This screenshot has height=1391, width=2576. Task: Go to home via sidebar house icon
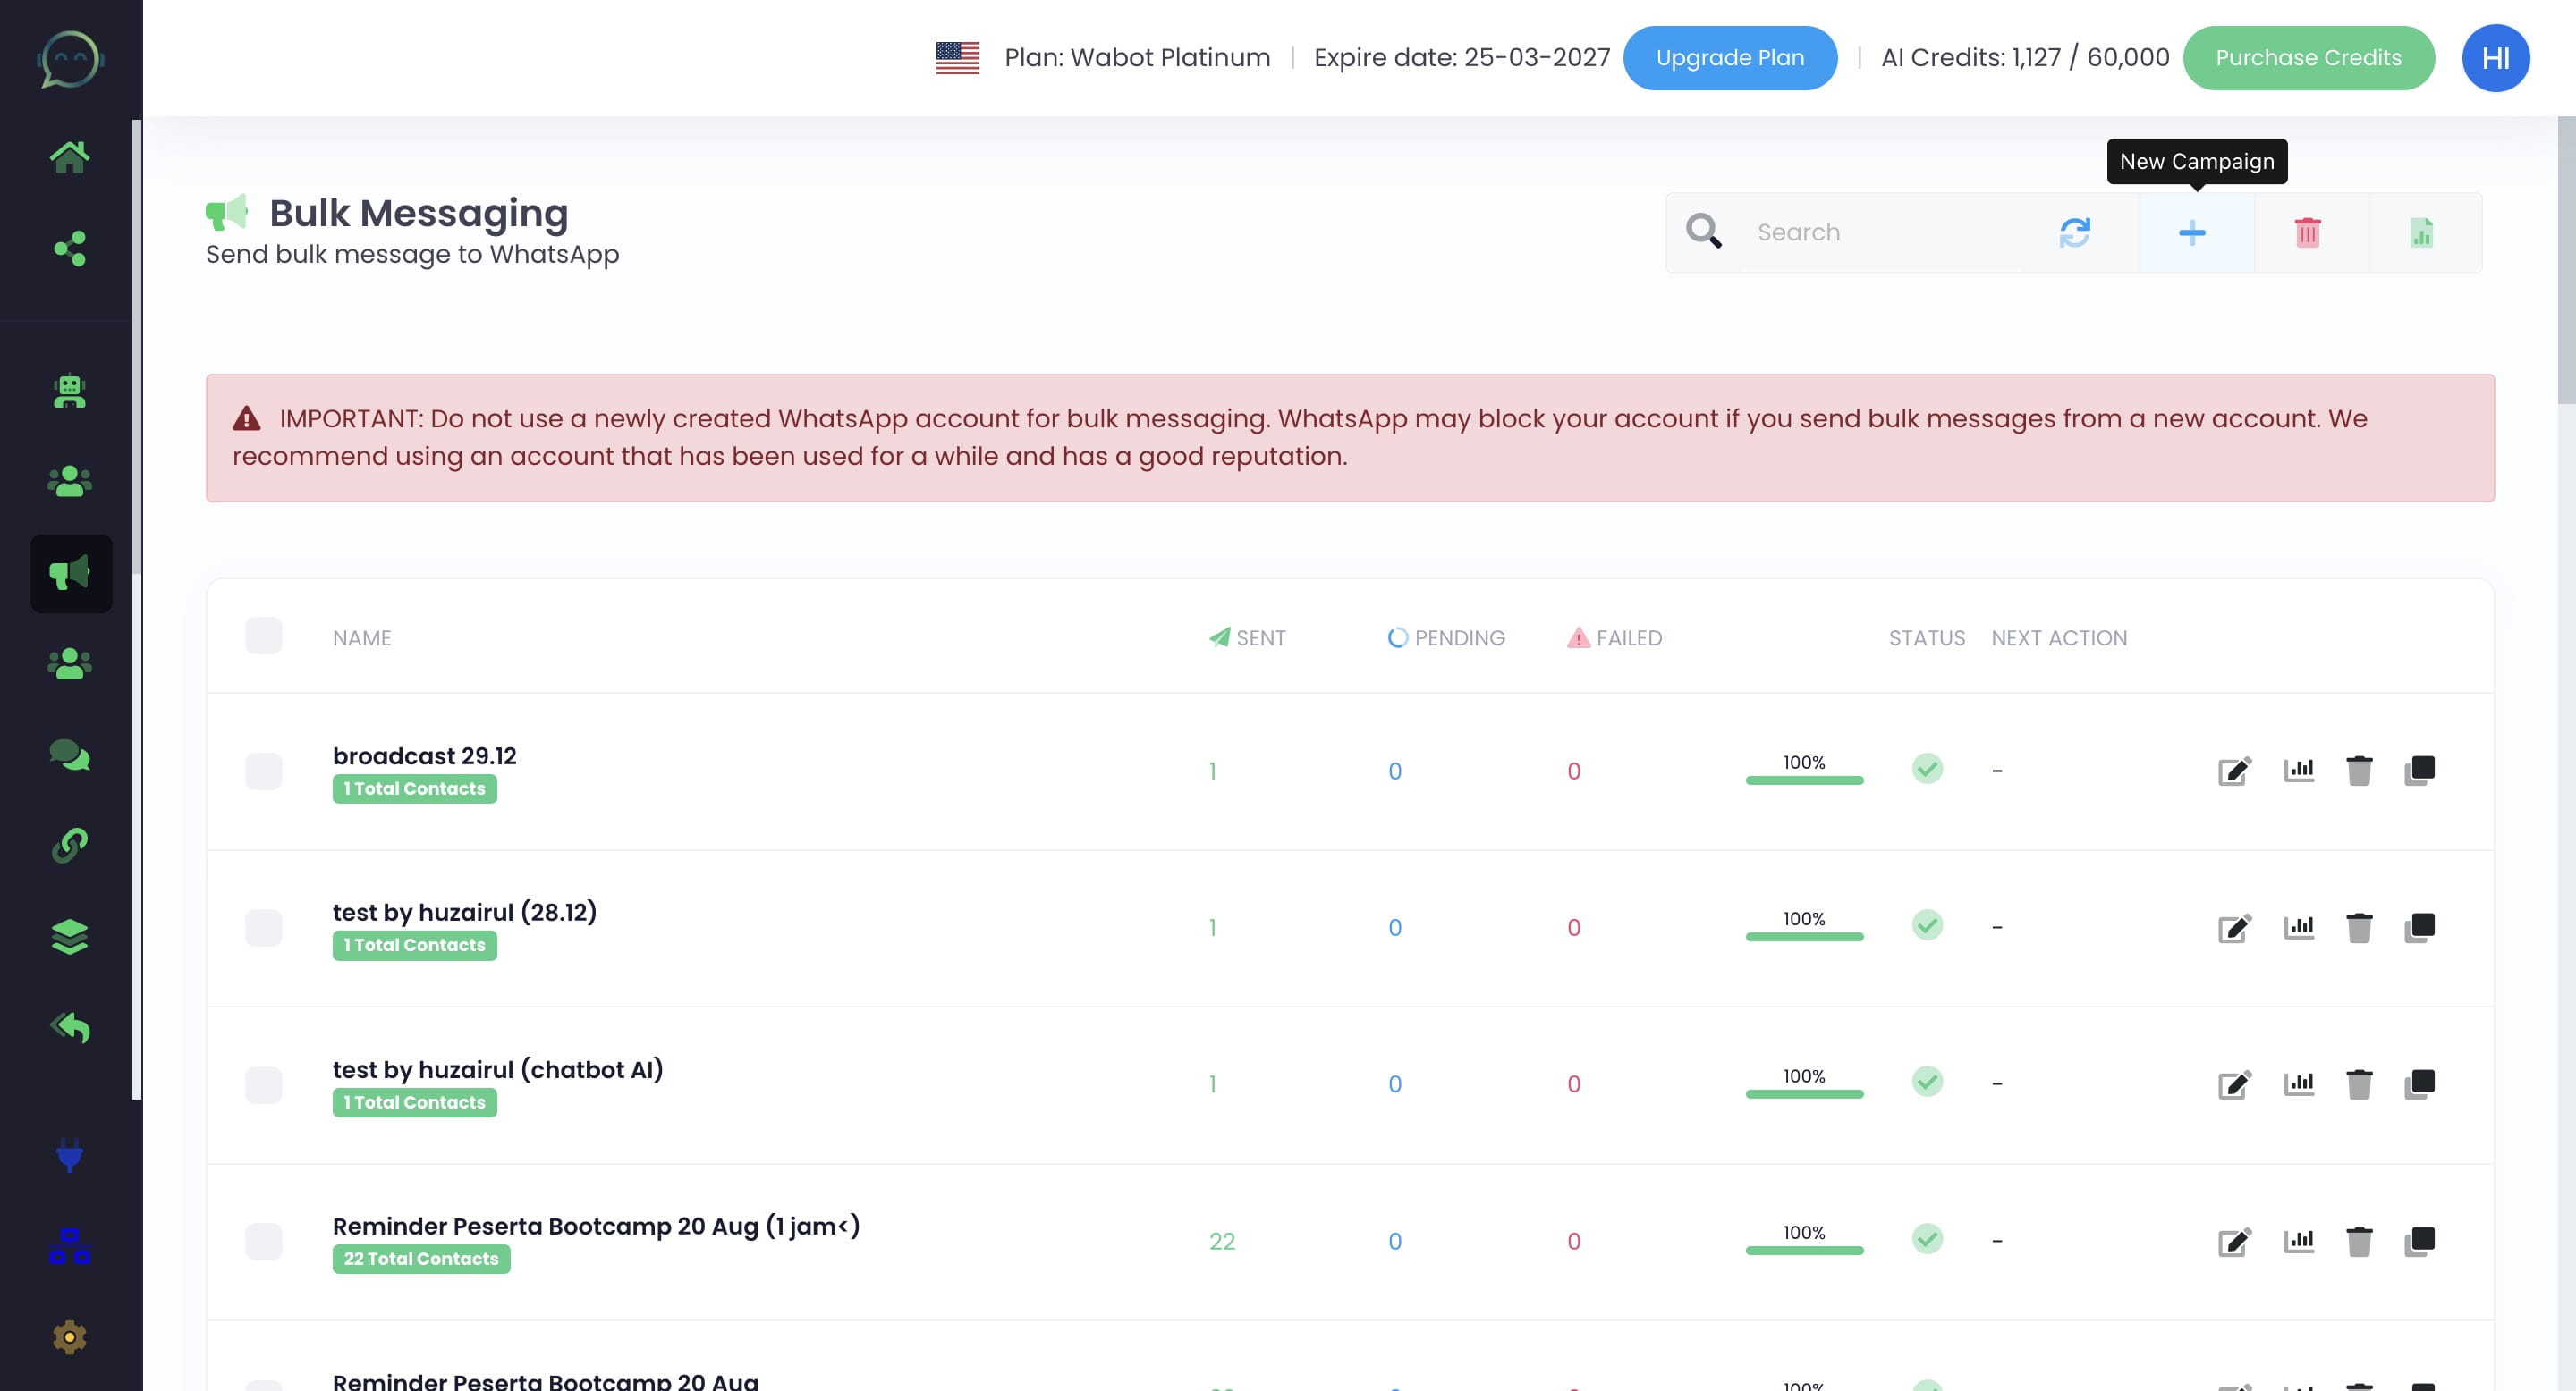tap(70, 156)
